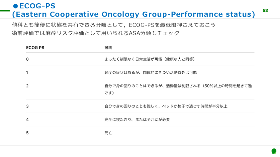
Task: Click ECOG PS score 2 cell
Action: click(x=27, y=86)
